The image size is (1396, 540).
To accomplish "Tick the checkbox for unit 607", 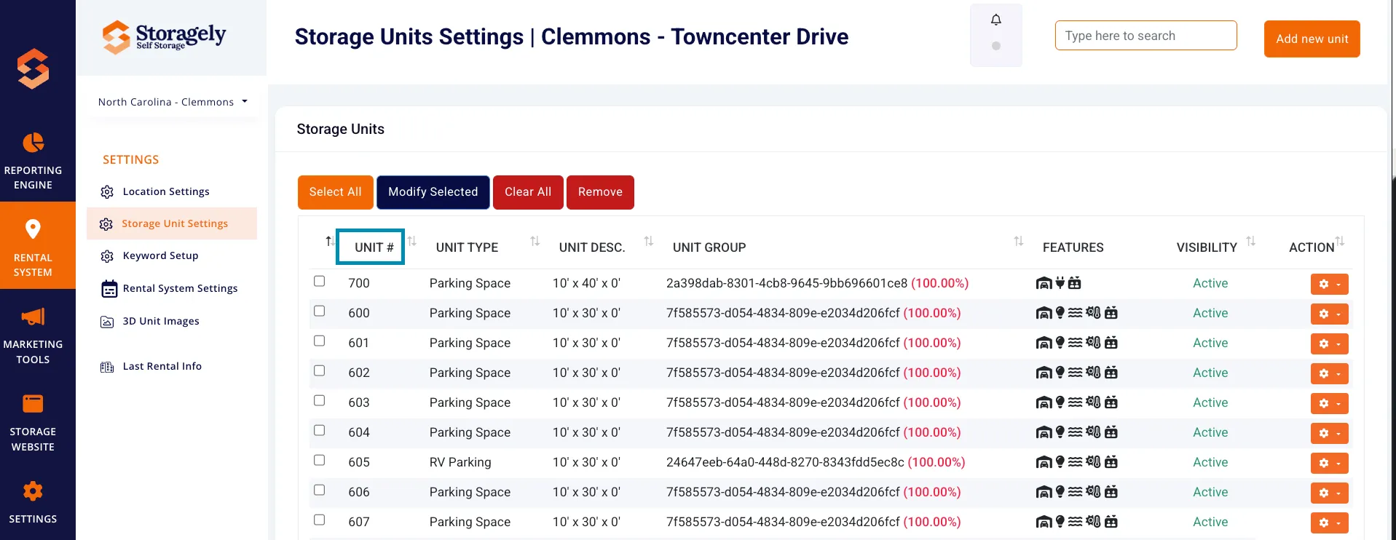I will tap(319, 520).
